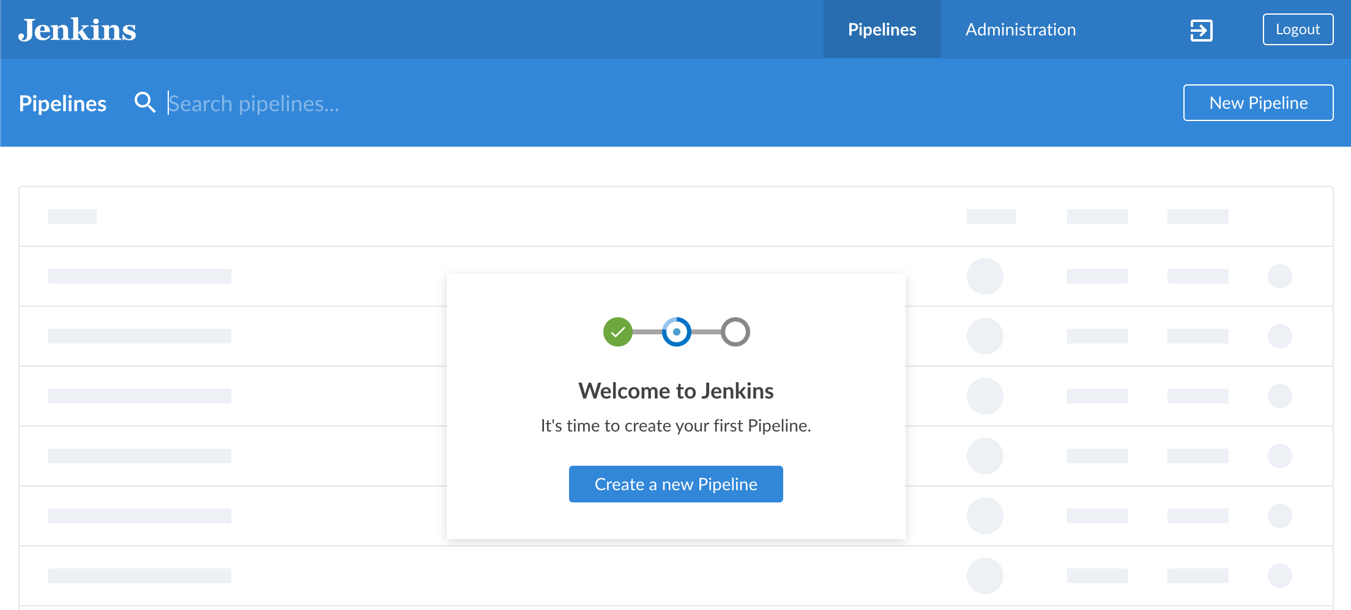Open the Administration tab
This screenshot has width=1351, height=610.
click(1020, 29)
